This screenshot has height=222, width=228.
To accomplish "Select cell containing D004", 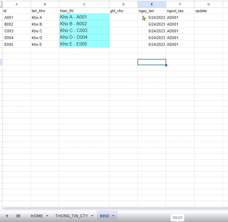I will [x=17, y=38].
